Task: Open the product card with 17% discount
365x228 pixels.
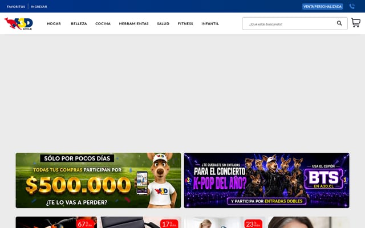Action: 140,222
